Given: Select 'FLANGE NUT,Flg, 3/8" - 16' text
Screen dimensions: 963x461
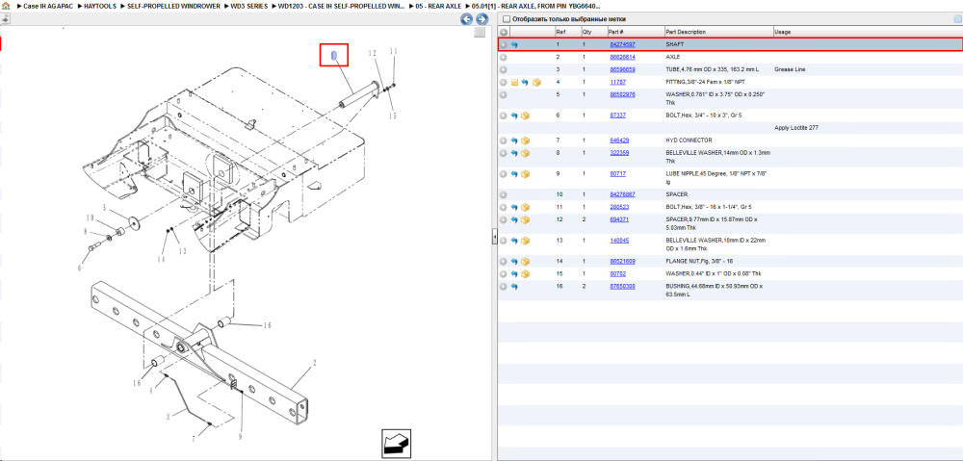Looking at the screenshot, I should click(x=699, y=262).
